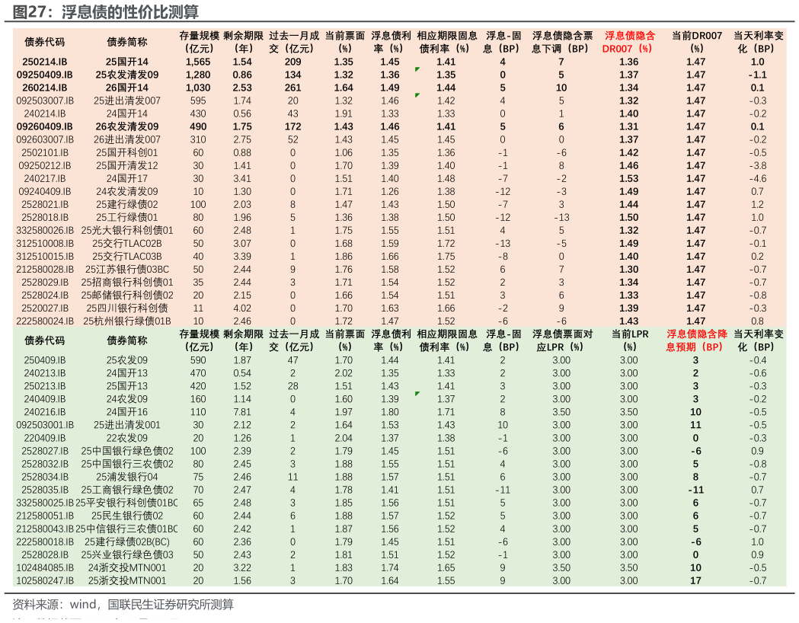Select bond name 25四川银行科创债

click(x=127, y=308)
